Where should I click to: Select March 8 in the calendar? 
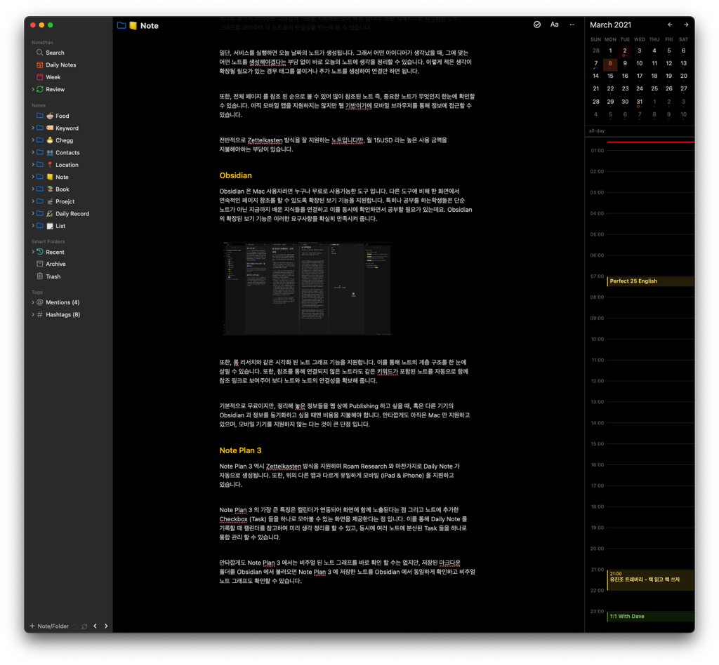pos(610,64)
